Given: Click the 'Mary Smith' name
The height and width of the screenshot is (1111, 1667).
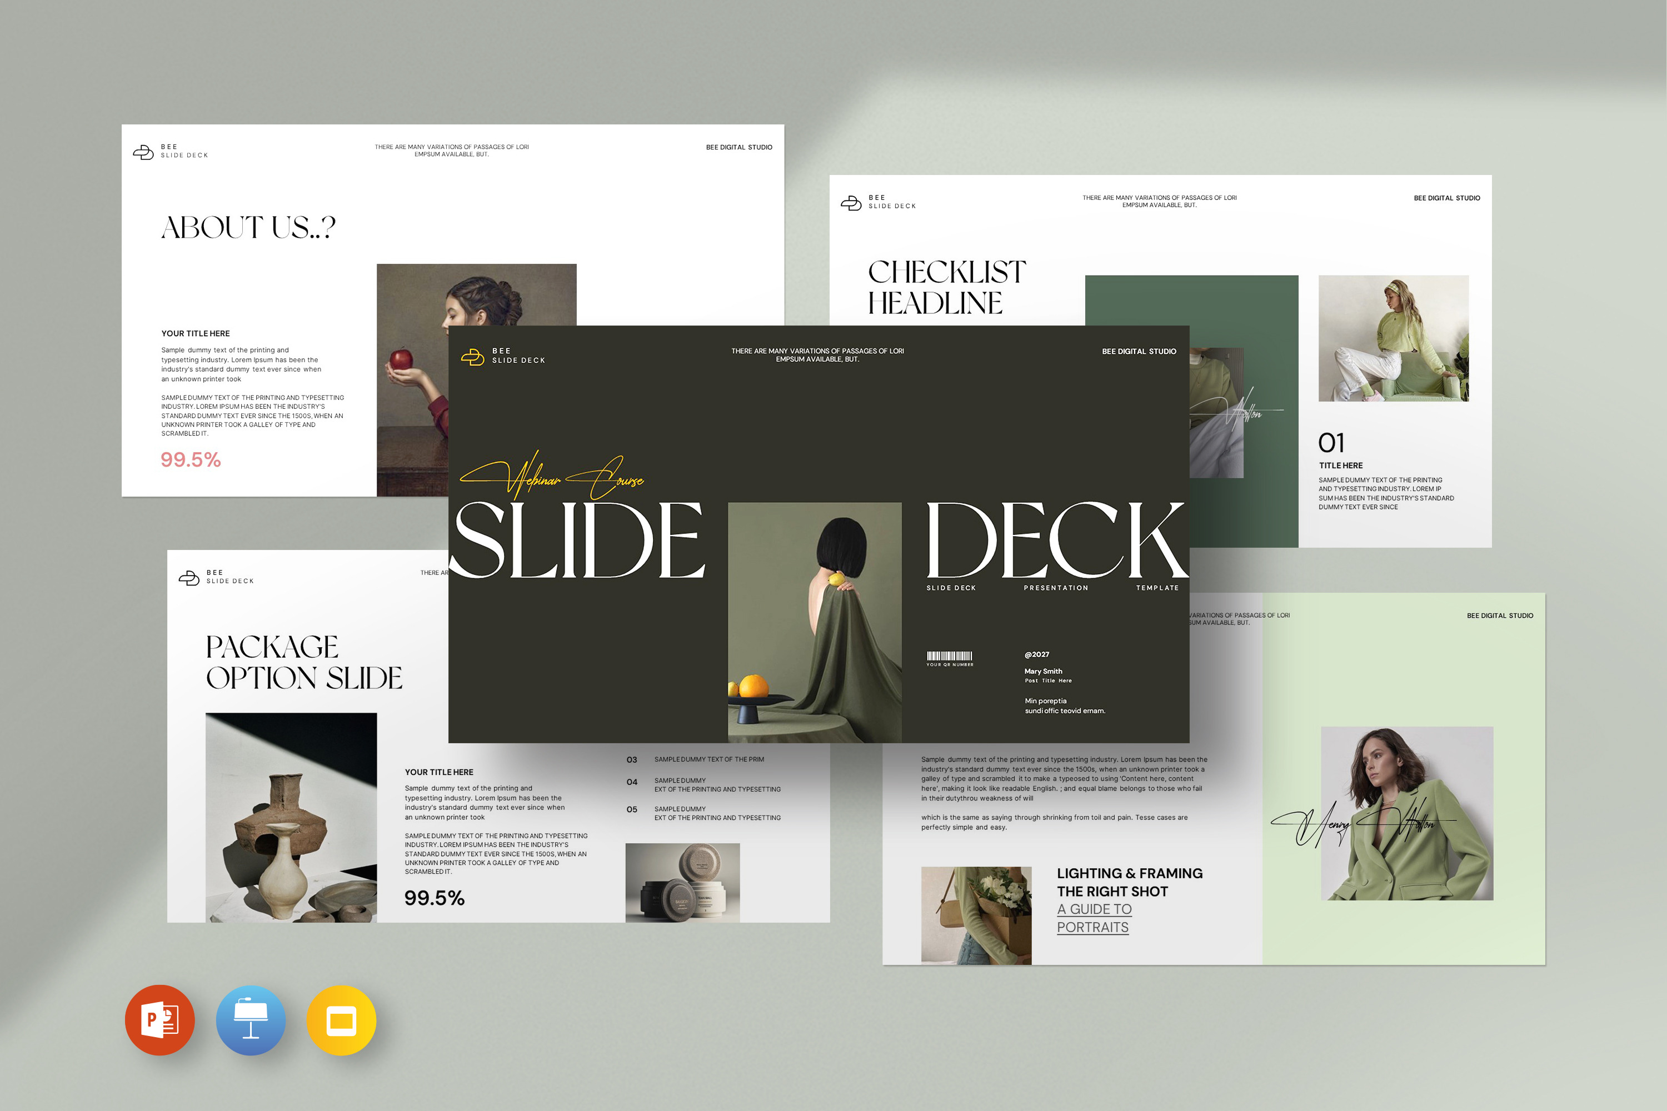Looking at the screenshot, I should (1044, 672).
